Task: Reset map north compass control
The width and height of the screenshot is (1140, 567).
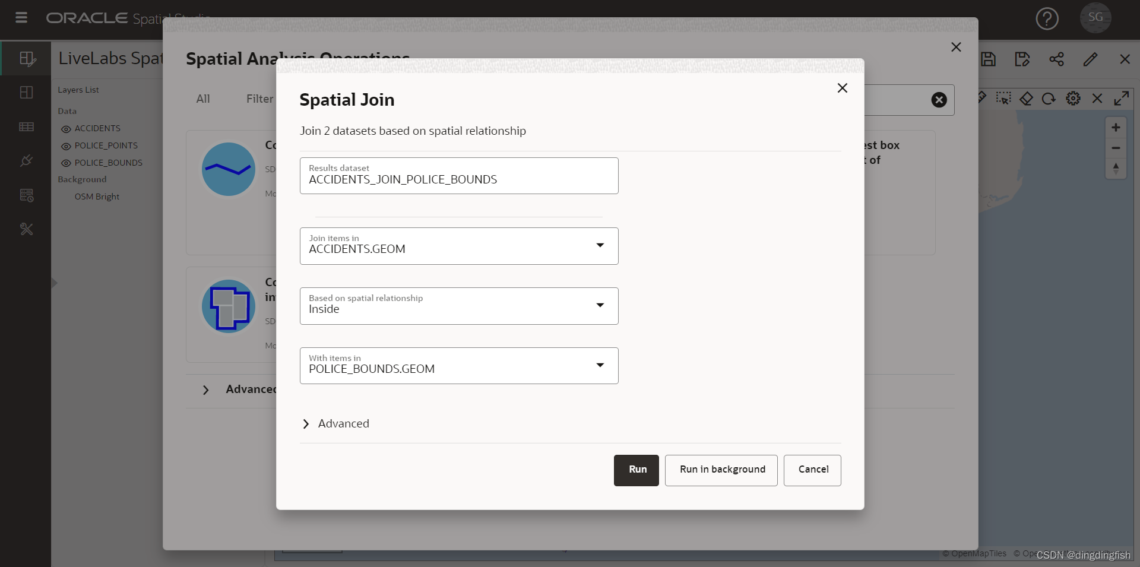Action: [x=1116, y=169]
